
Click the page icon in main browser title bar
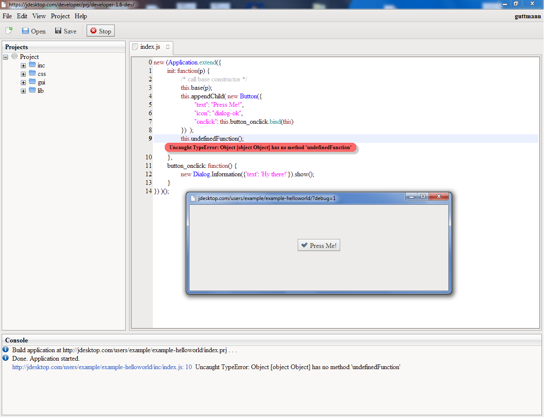pos(4,4)
